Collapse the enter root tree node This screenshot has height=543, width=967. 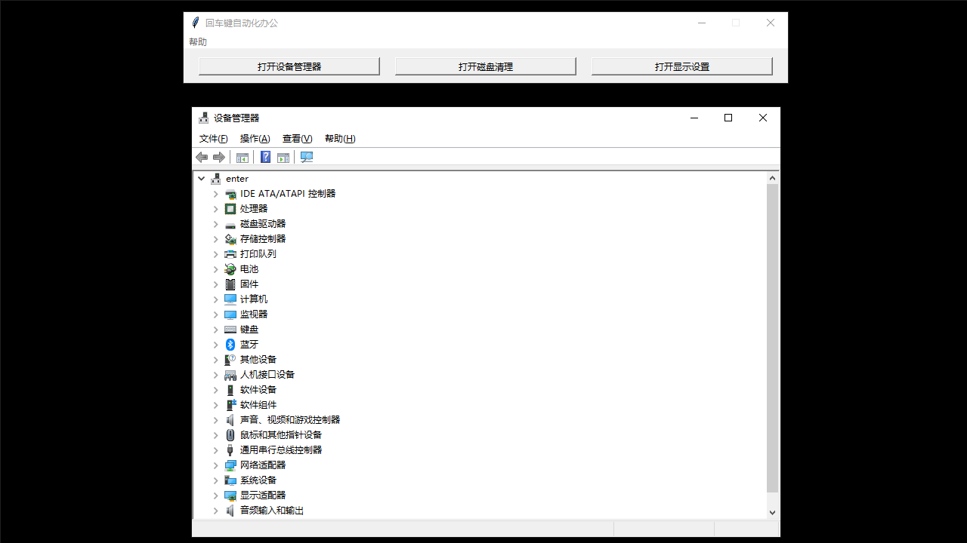pyautogui.click(x=201, y=178)
